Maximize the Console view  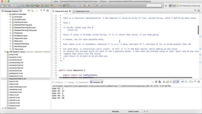[x=199, y=82]
